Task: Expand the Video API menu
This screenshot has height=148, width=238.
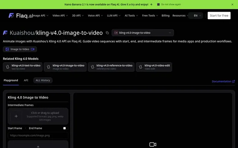Action: pos(60,15)
